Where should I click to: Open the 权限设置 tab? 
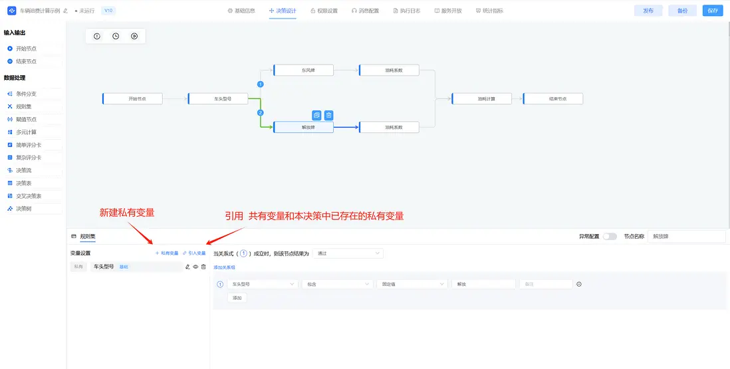point(324,11)
